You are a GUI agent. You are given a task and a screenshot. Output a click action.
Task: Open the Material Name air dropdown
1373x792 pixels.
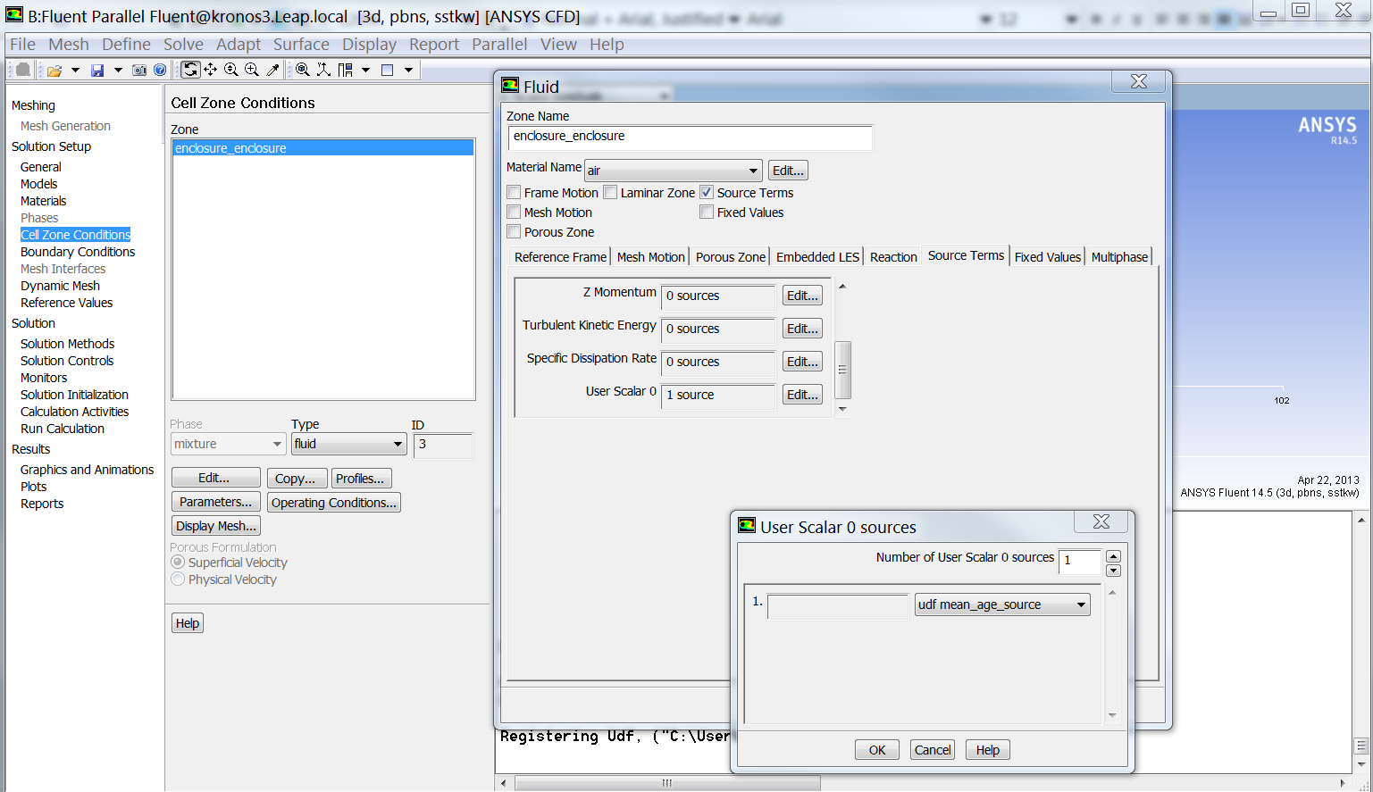point(674,171)
